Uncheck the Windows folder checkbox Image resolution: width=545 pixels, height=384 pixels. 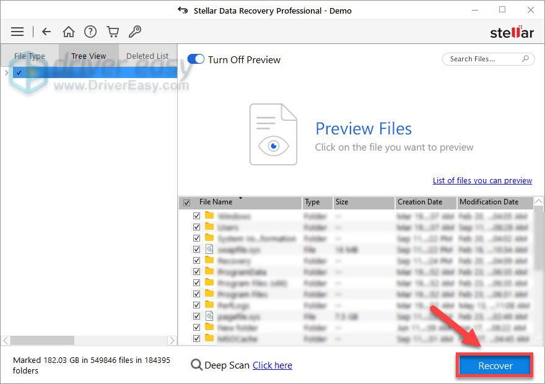pyautogui.click(x=196, y=216)
